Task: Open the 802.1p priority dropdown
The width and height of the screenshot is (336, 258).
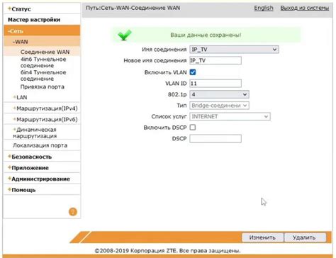Action: tap(219, 94)
